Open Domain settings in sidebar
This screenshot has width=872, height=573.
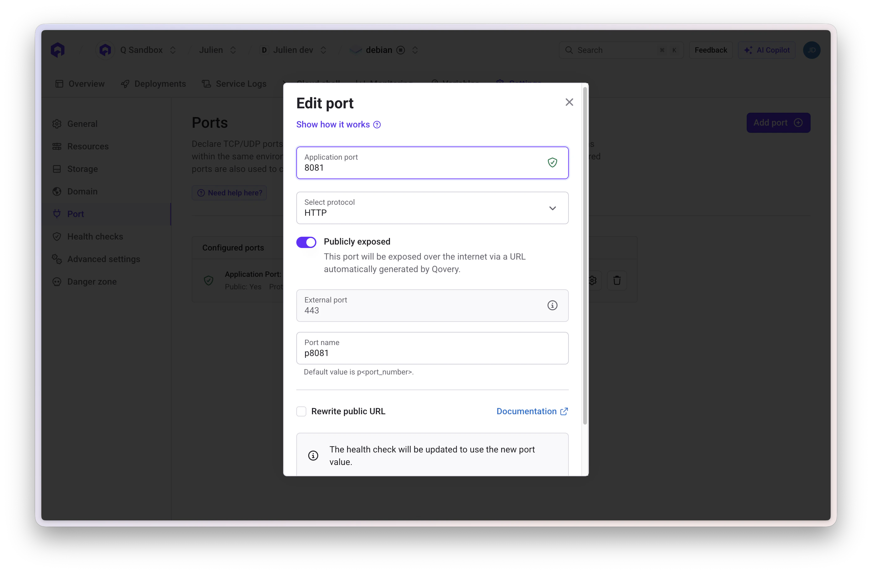[x=106, y=192]
